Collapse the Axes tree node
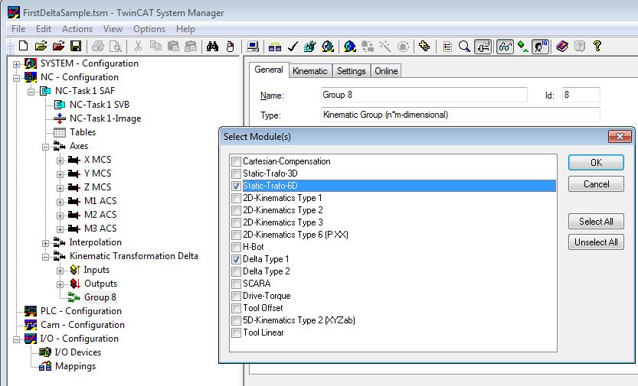 coord(46,147)
